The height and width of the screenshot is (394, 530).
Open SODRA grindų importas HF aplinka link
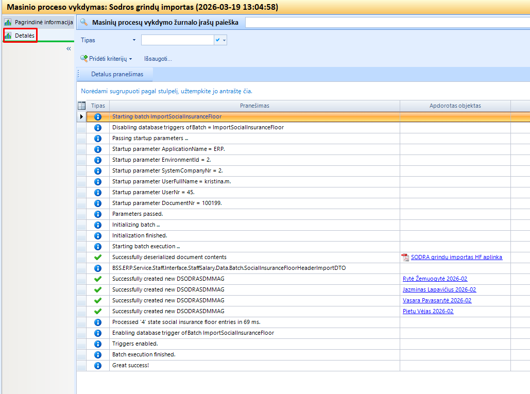coord(456,257)
